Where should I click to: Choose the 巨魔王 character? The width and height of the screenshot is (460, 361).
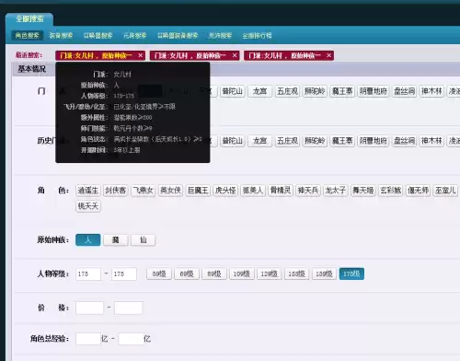[x=198, y=191]
